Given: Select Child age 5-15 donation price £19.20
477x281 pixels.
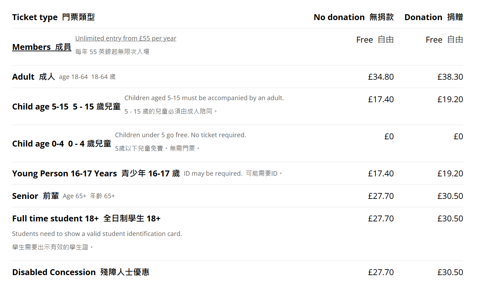Looking at the screenshot, I should click(x=450, y=99).
